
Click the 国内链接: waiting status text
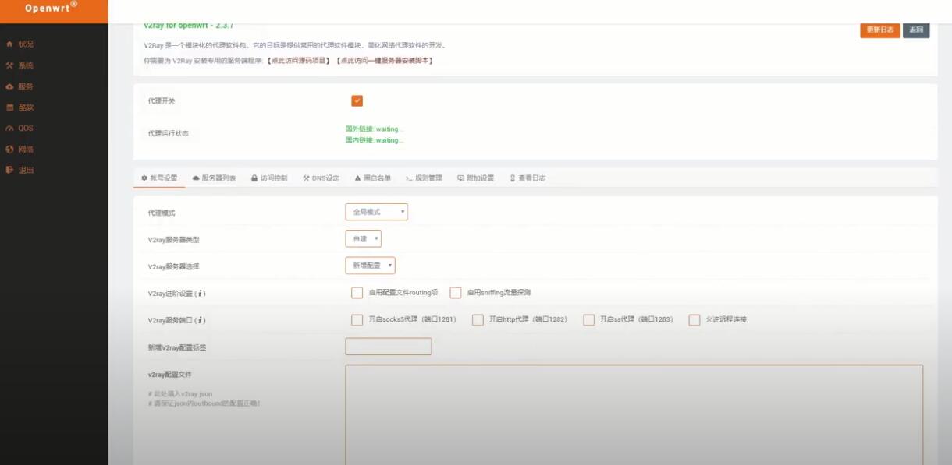(375, 140)
